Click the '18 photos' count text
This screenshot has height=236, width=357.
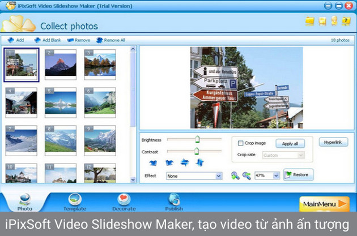(340, 40)
